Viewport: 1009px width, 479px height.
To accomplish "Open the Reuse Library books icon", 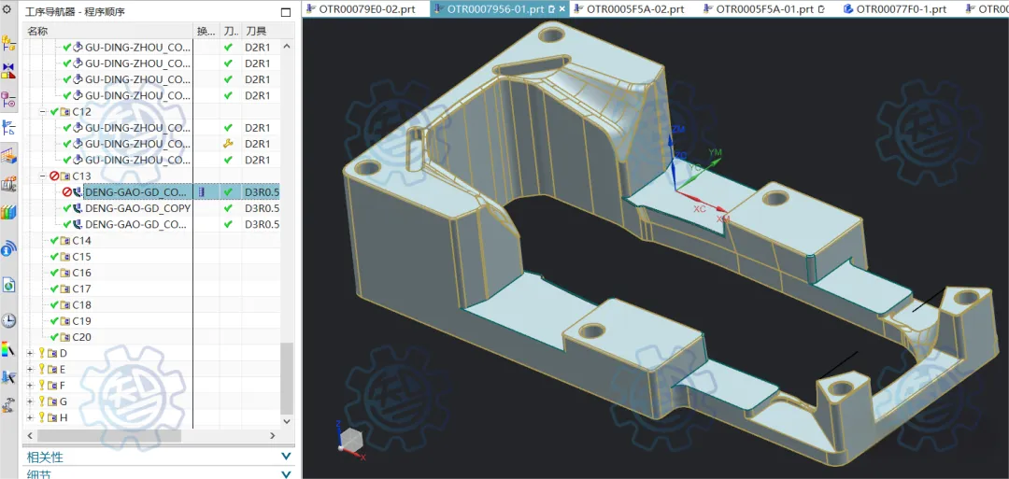I will 8,212.
